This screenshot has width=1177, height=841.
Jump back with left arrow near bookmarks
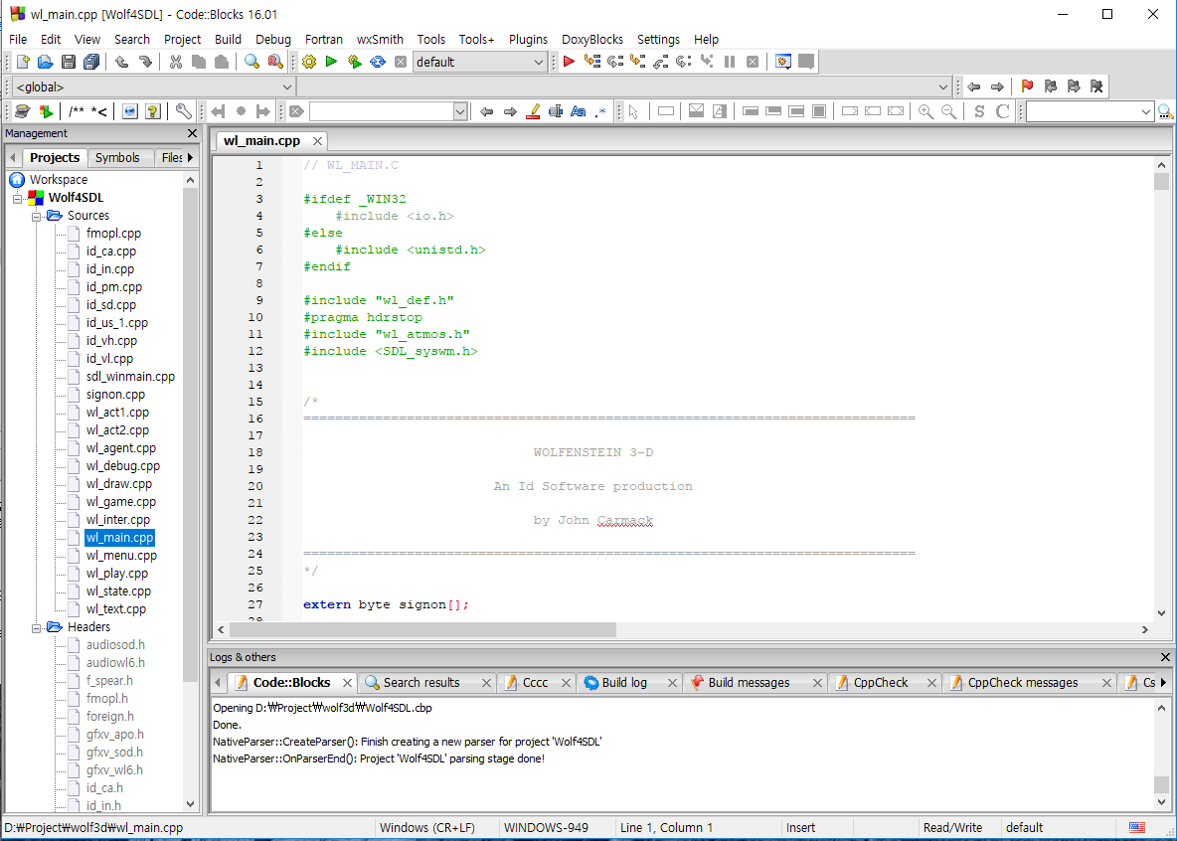(974, 86)
